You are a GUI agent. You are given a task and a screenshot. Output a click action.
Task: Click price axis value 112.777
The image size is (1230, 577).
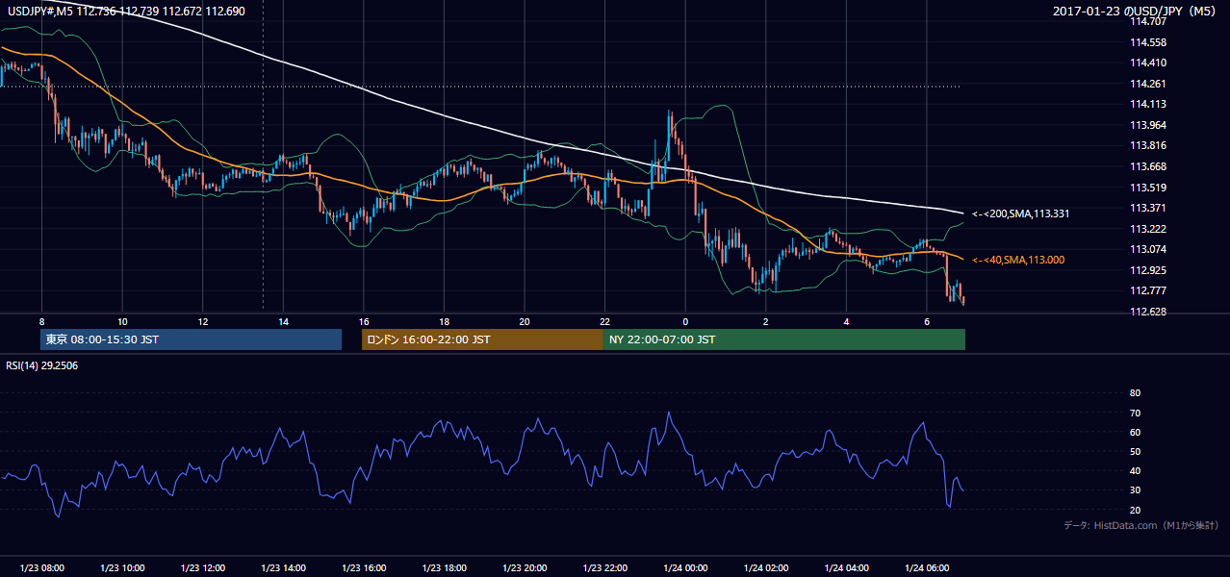(1148, 290)
